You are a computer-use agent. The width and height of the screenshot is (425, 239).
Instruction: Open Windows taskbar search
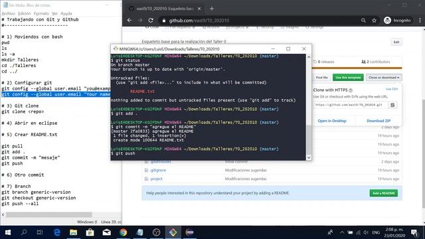[x=24, y=232]
